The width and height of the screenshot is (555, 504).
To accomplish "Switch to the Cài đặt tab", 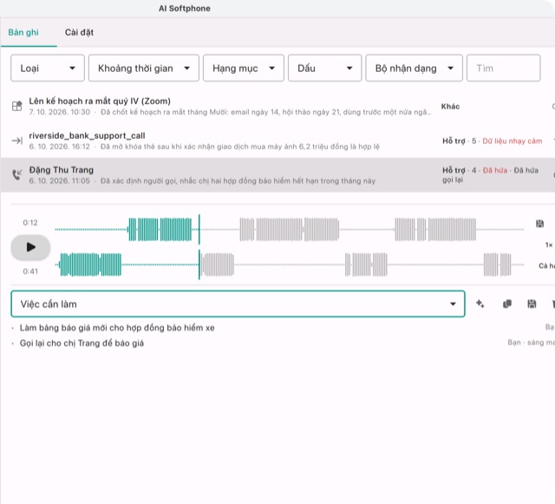I will (x=79, y=33).
